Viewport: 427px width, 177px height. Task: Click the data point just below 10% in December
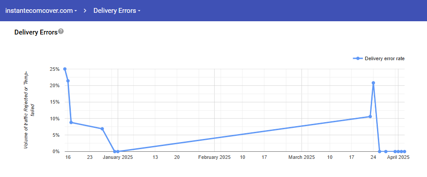pos(71,123)
